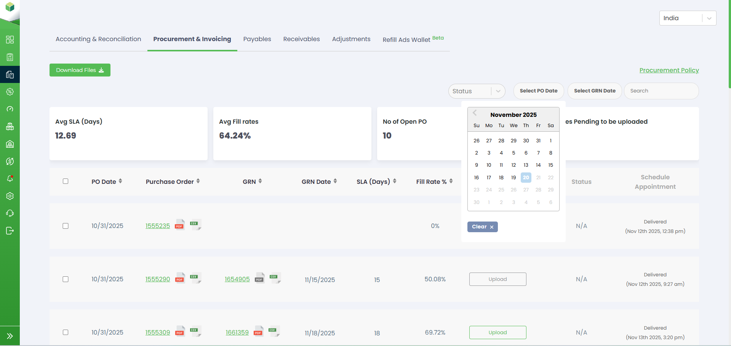731x346 pixels.
Task: Download CSV for GRN 1654905
Action: click(274, 278)
